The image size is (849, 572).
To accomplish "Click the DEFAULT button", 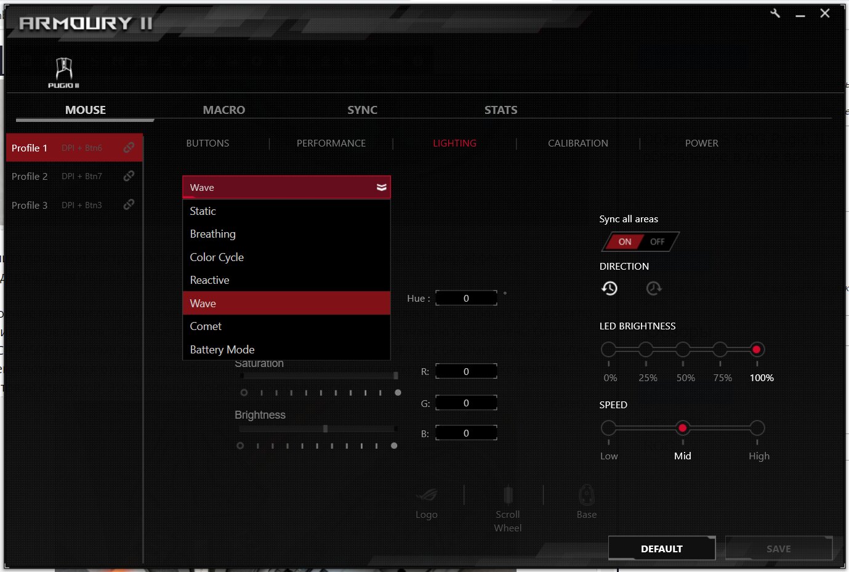I will [662, 548].
